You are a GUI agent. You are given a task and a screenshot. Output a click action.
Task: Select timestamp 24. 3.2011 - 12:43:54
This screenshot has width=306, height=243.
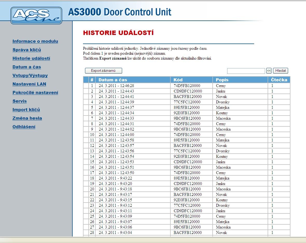pos(116,156)
